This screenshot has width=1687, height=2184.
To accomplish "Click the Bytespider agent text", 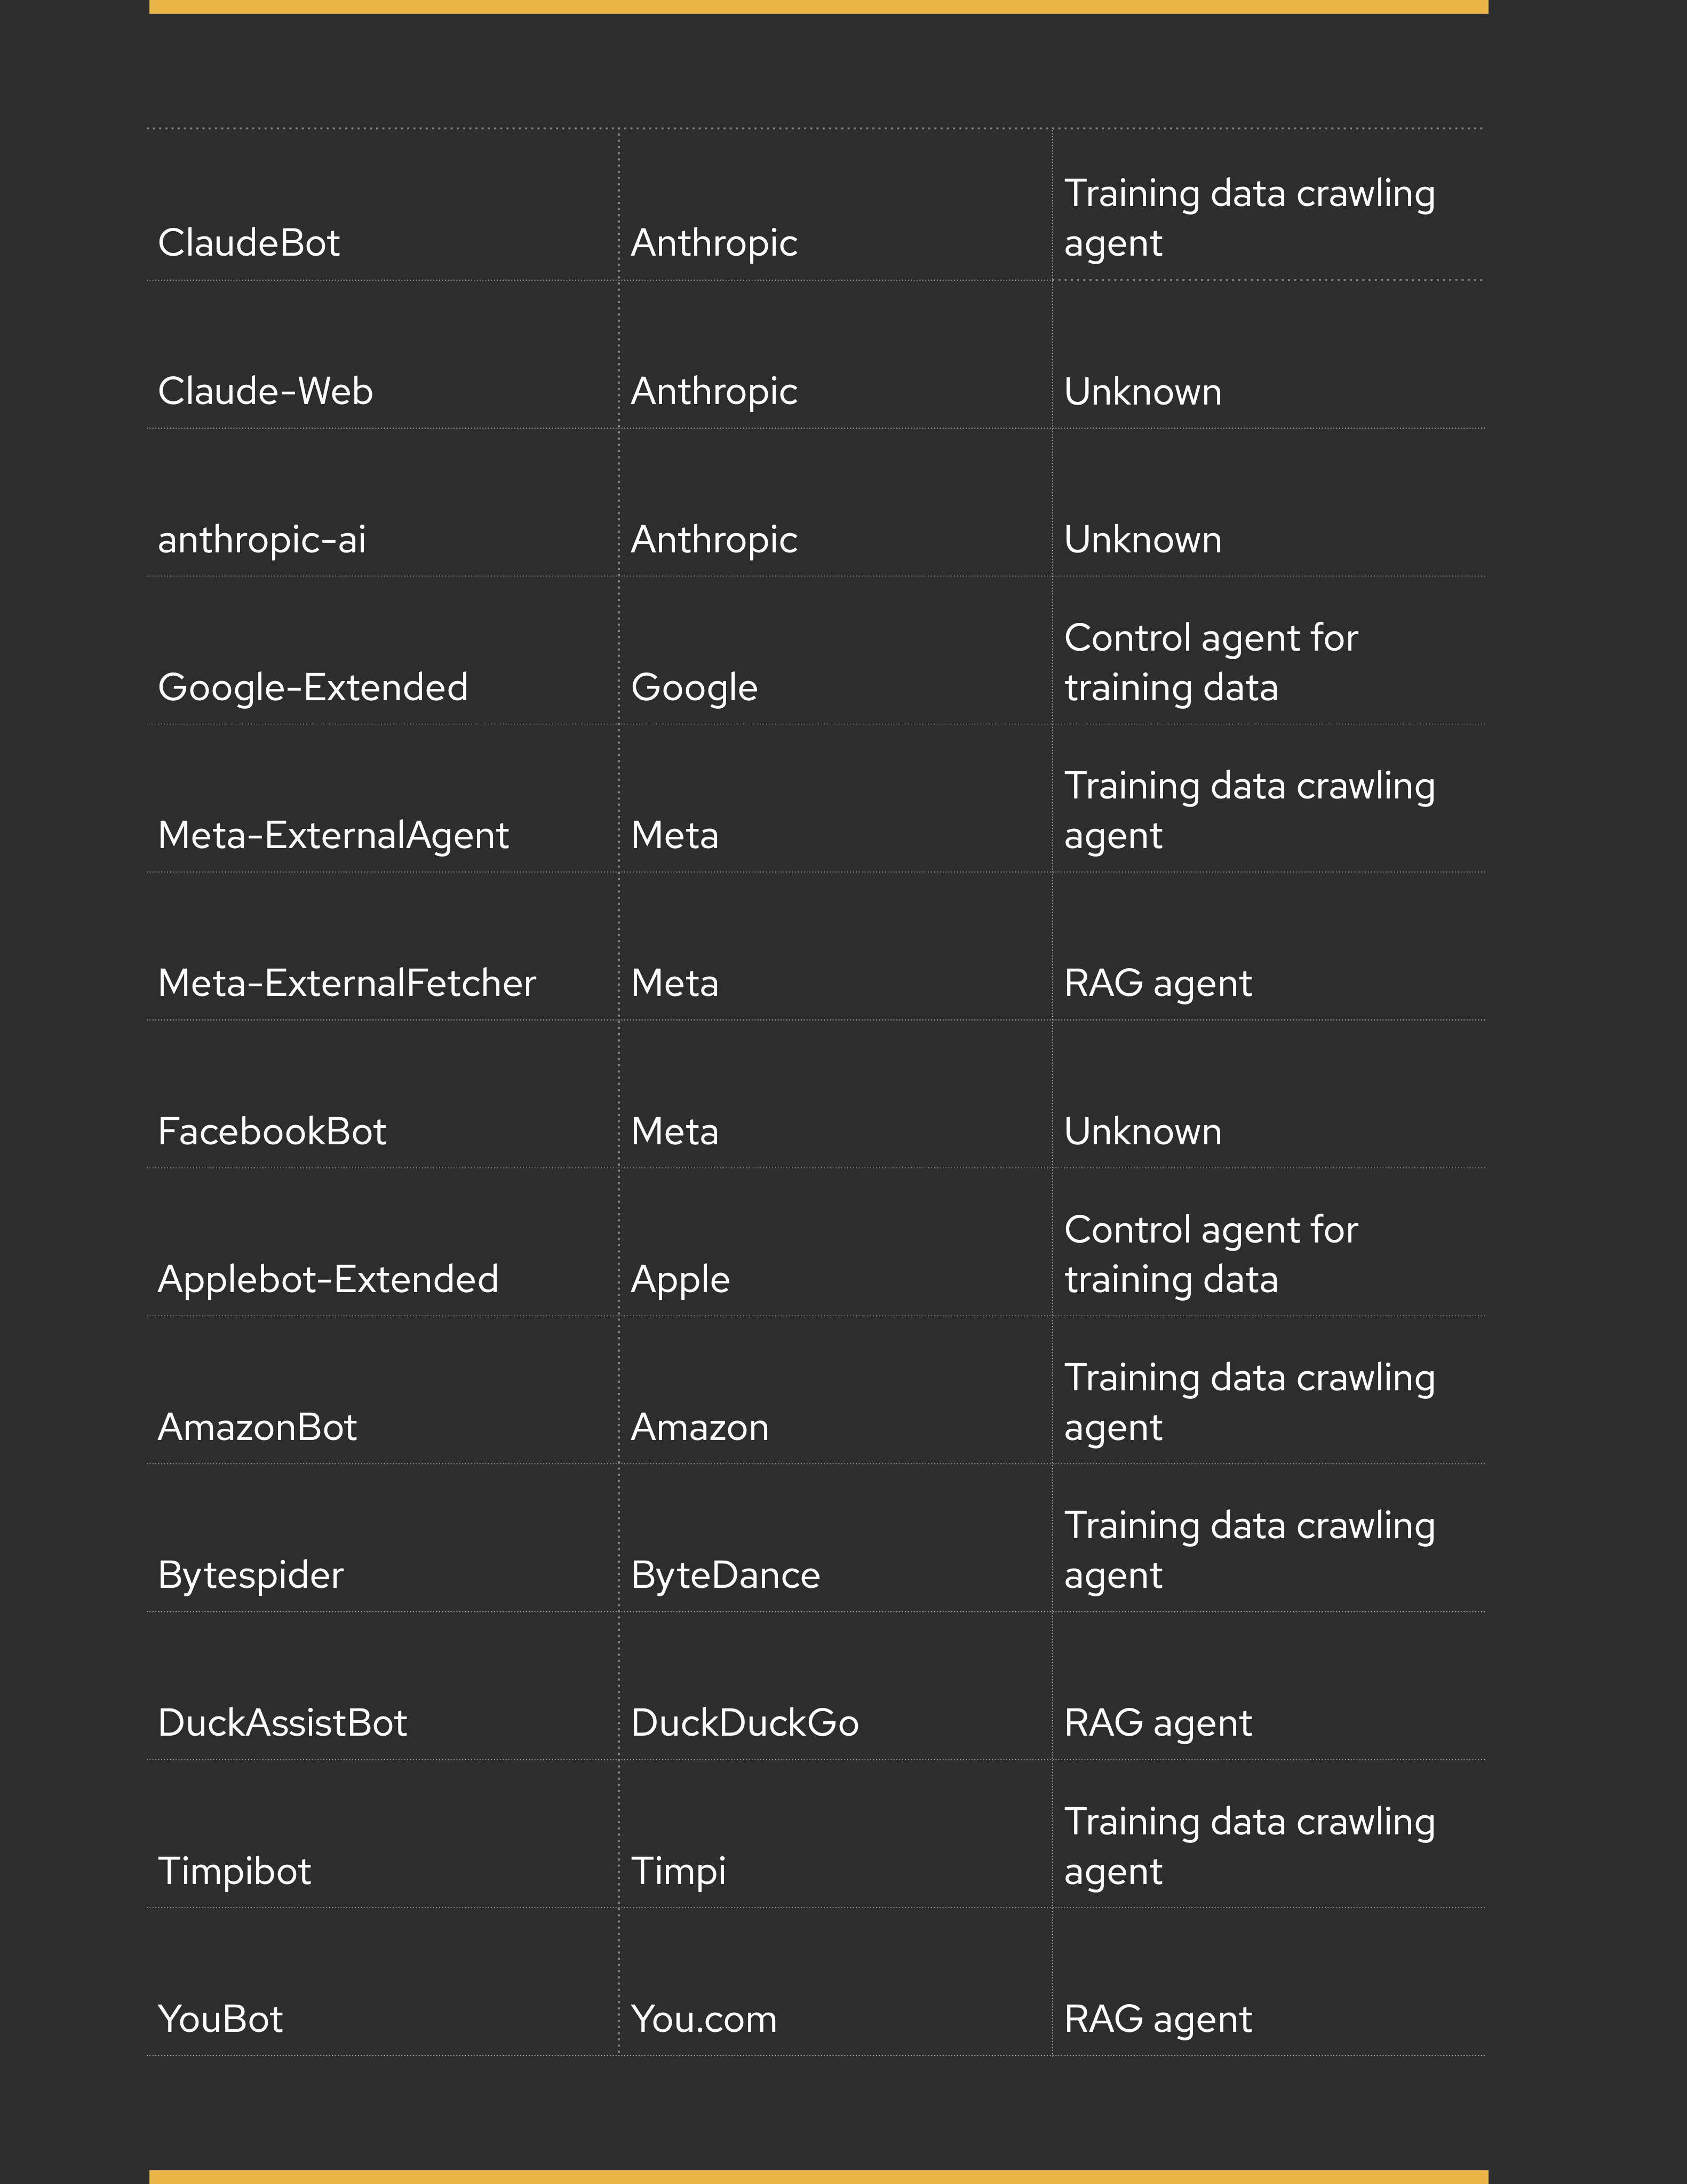I will click(251, 1576).
